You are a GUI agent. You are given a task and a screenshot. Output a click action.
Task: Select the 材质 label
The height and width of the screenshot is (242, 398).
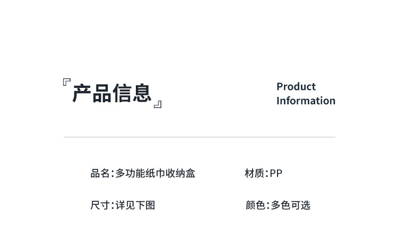click(x=255, y=173)
